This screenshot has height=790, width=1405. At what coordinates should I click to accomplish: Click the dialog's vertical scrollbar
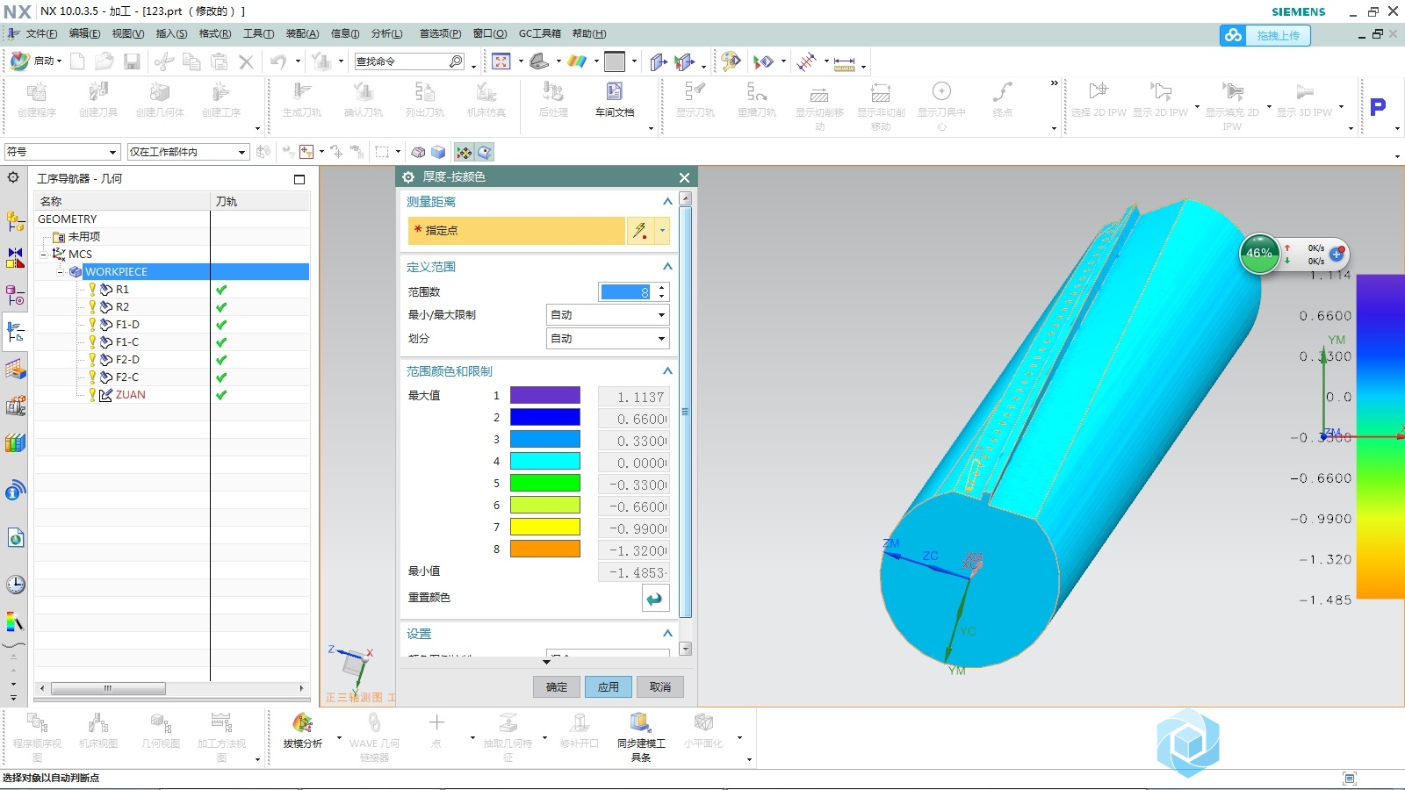pyautogui.click(x=686, y=411)
